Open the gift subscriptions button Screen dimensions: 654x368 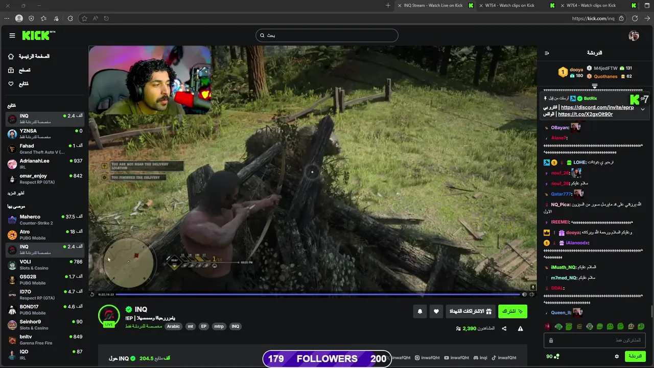click(470, 311)
